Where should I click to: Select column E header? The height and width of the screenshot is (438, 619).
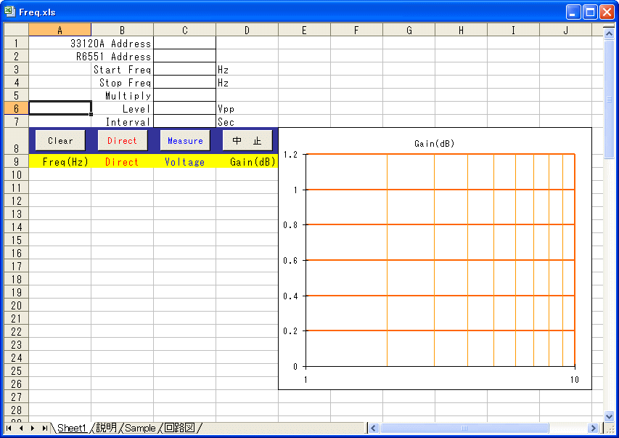click(x=304, y=30)
